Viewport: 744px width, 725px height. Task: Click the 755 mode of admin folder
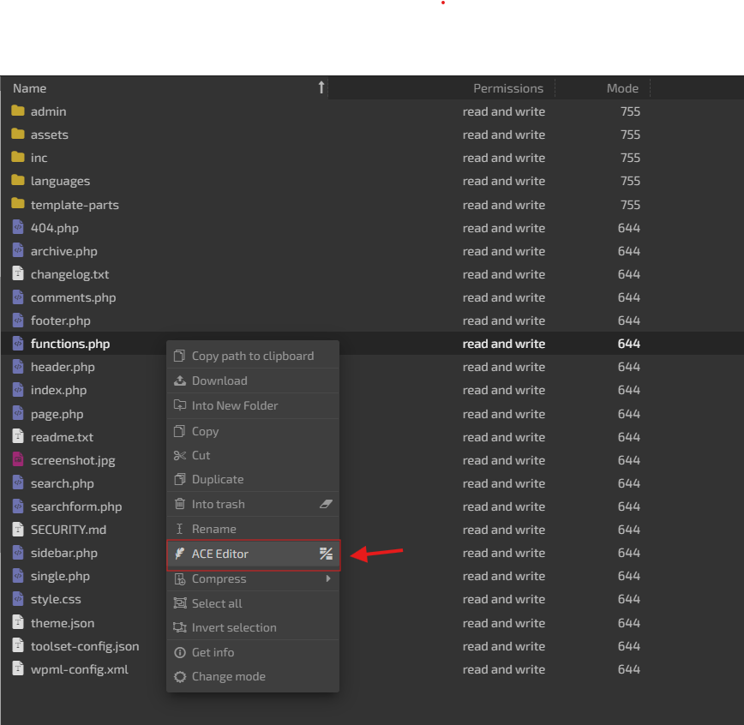click(x=630, y=111)
